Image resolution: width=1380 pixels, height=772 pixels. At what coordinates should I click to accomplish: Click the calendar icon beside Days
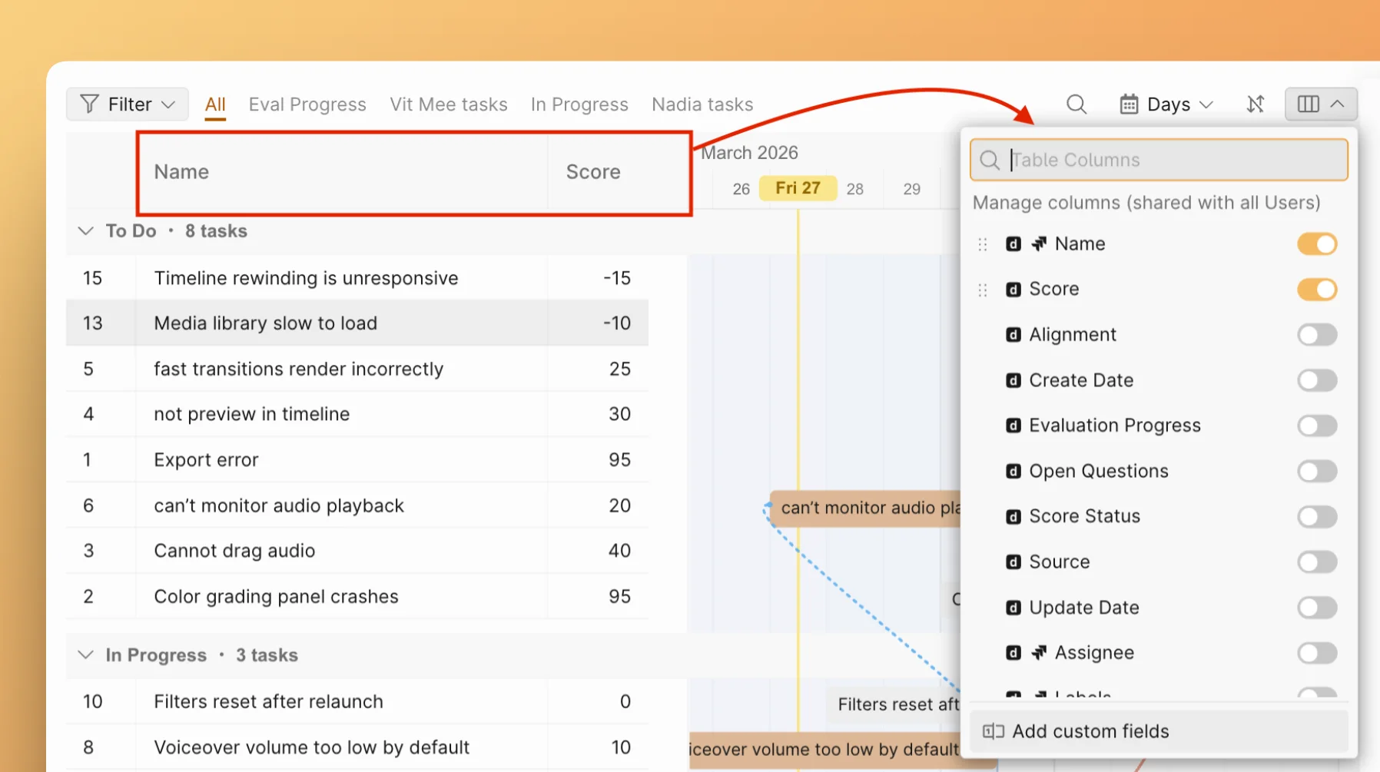point(1129,104)
